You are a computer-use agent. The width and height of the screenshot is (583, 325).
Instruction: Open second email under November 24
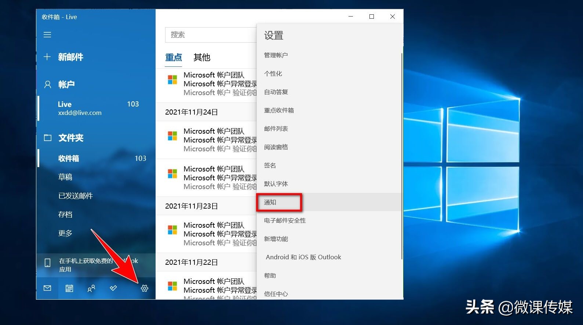pyautogui.click(x=206, y=178)
